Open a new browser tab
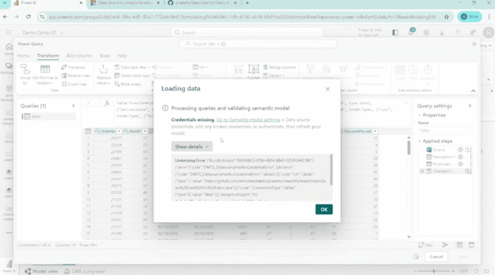The height and width of the screenshot is (275, 495). click(x=247, y=3)
